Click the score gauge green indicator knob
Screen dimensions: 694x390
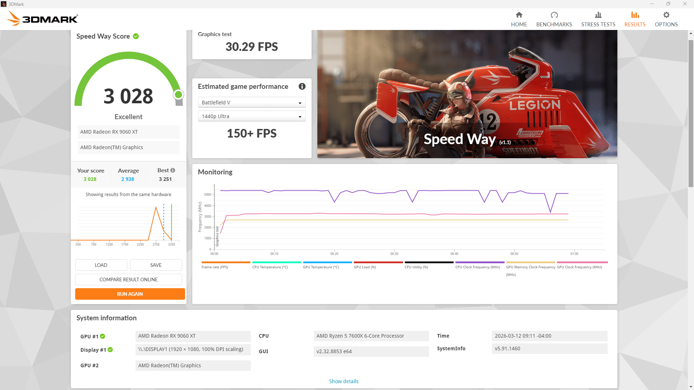pyautogui.click(x=178, y=95)
